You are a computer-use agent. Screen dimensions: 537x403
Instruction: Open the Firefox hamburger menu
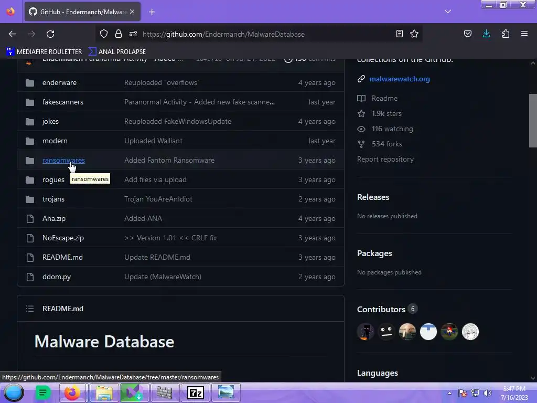point(524,34)
